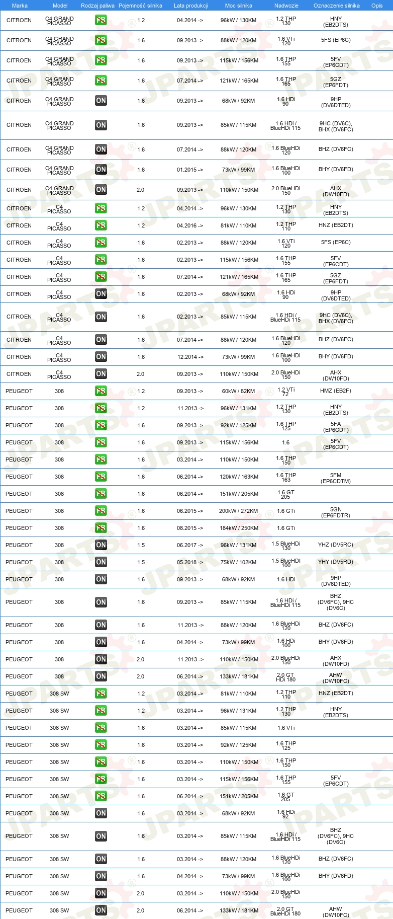
Task: Click the Moc silnika column header
Action: click(239, 6)
